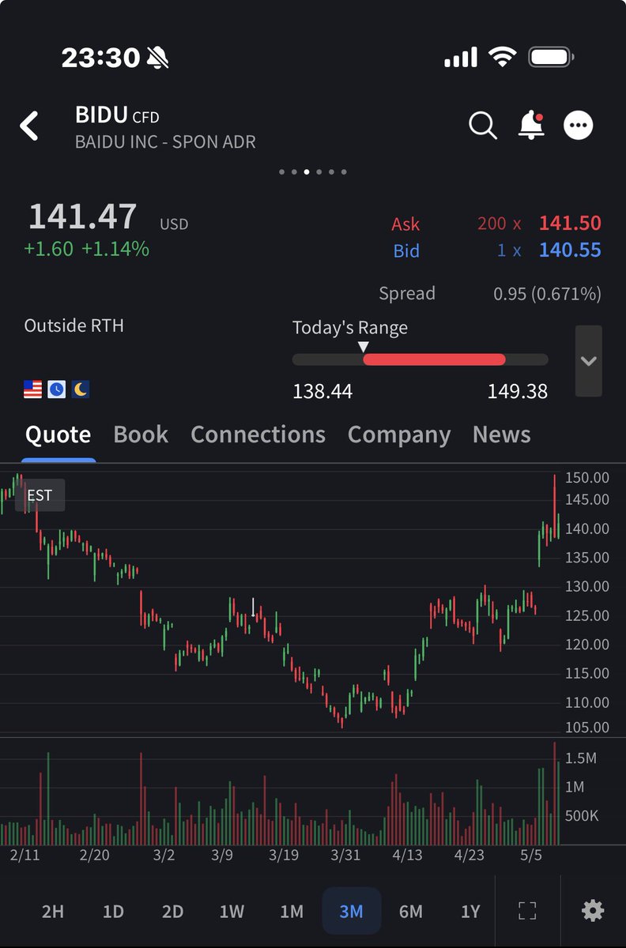Open the alerts bell icon

(x=531, y=125)
